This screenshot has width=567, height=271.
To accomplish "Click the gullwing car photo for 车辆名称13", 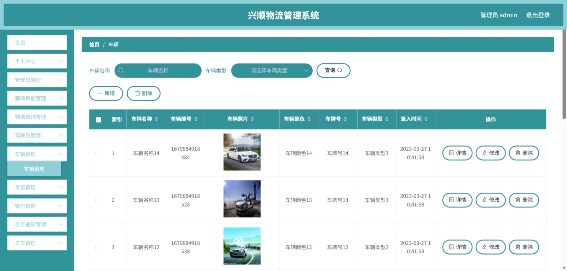I will [x=242, y=199].
